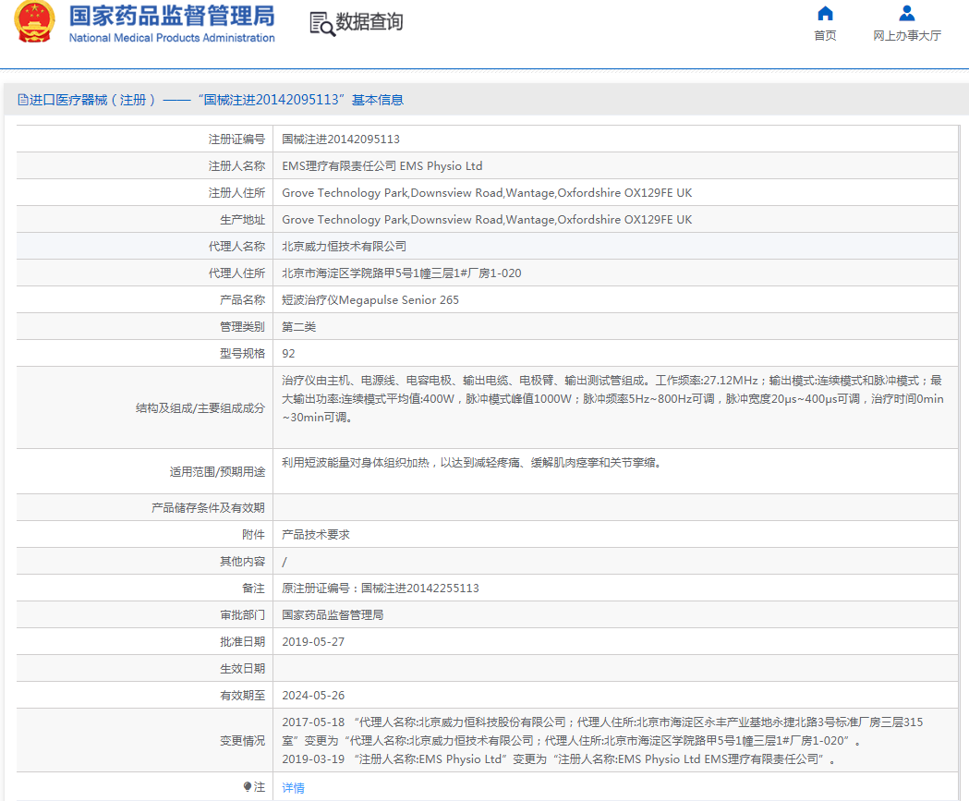Click the person icon above 网上办事大厅
969x801 pixels.
[x=906, y=14]
